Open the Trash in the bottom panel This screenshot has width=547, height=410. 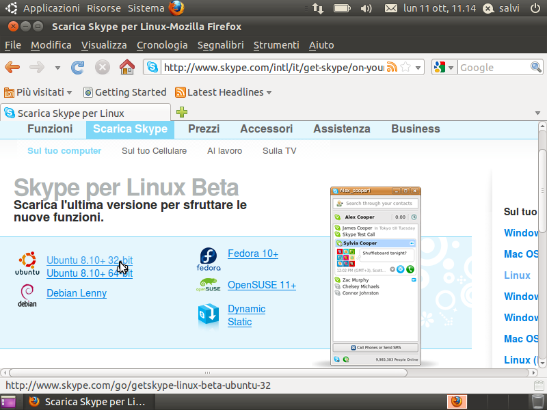click(x=537, y=402)
